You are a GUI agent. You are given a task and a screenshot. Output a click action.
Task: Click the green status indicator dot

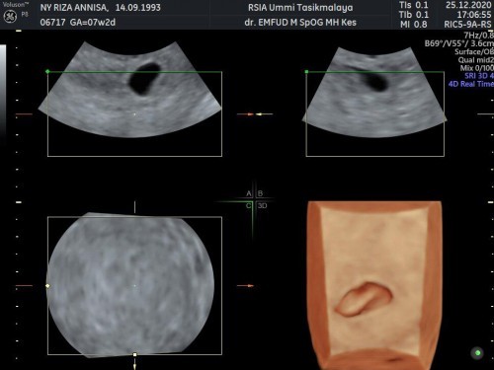(477, 353)
